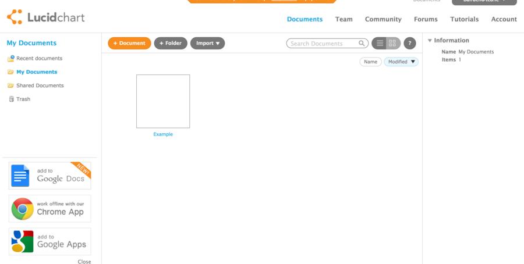Switch to list view
The image size is (524, 264).
pyautogui.click(x=379, y=44)
